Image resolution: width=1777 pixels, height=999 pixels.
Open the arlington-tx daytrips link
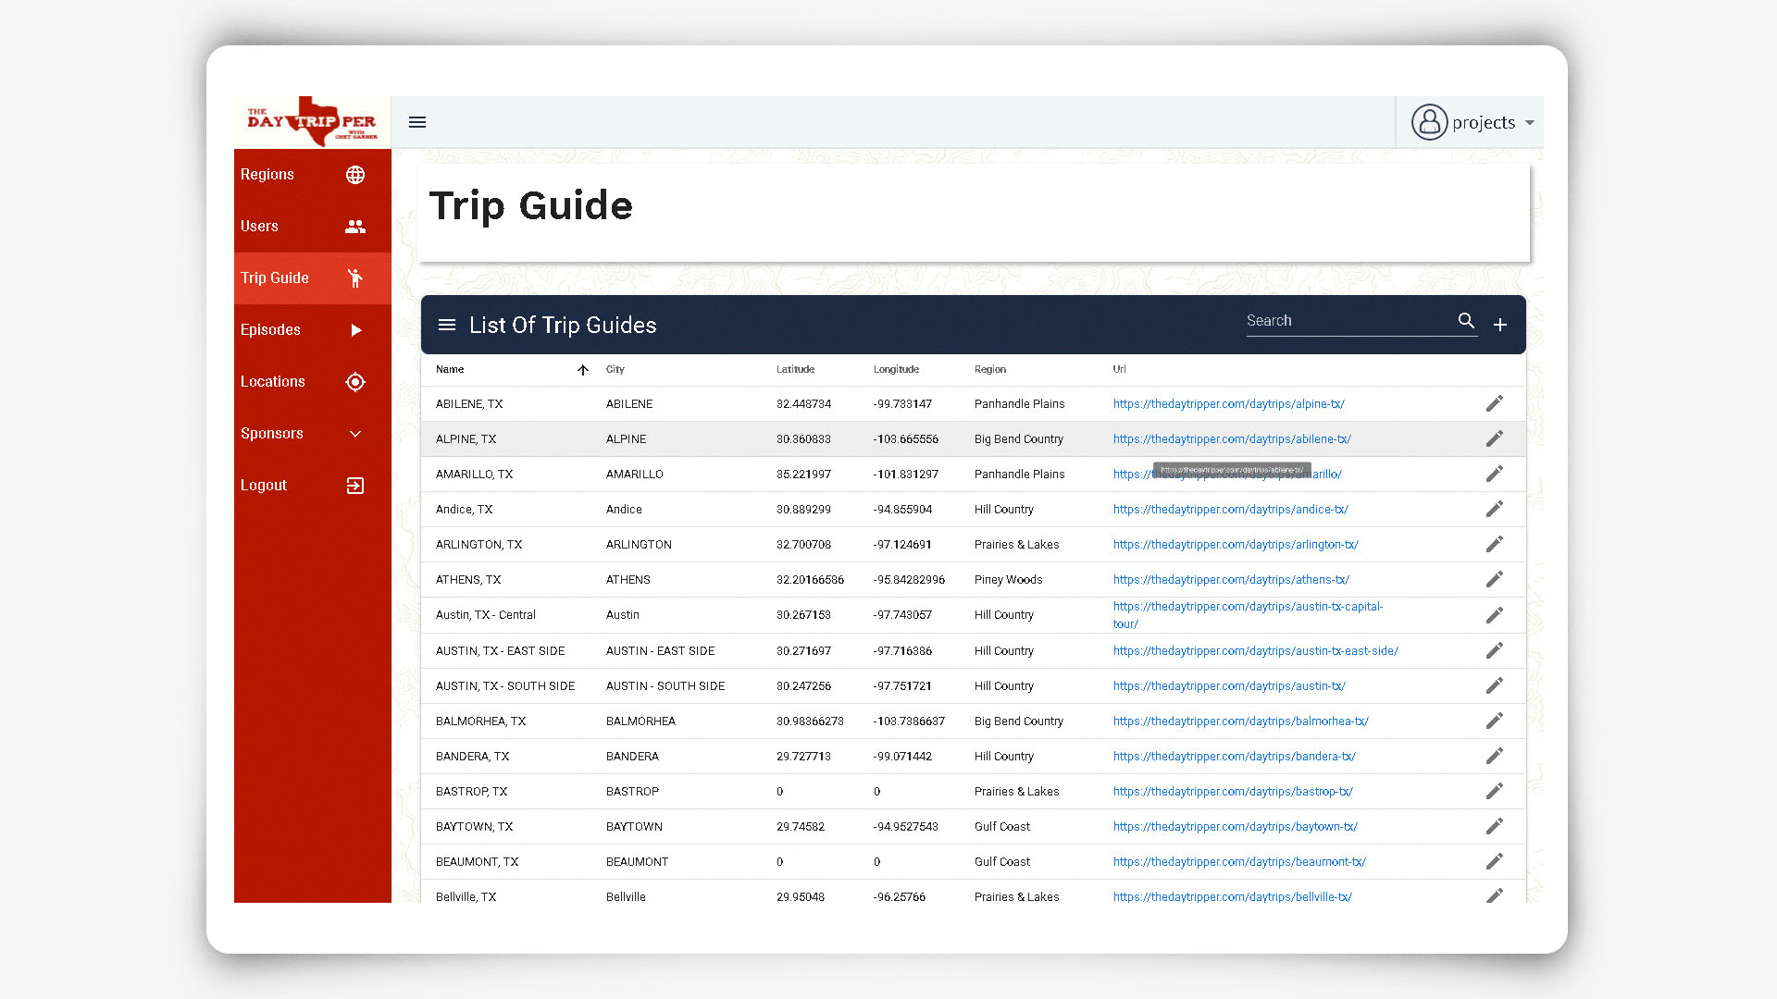click(1236, 545)
